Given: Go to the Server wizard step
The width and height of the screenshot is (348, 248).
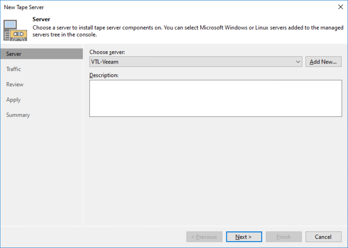Looking at the screenshot, I should [42, 54].
